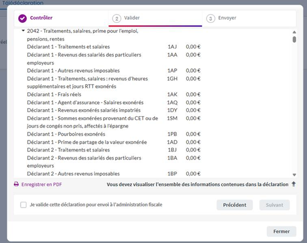Click the scrollbar up arrow in the declaration list
Viewport: 307px width, 243px height.
[x=294, y=33]
